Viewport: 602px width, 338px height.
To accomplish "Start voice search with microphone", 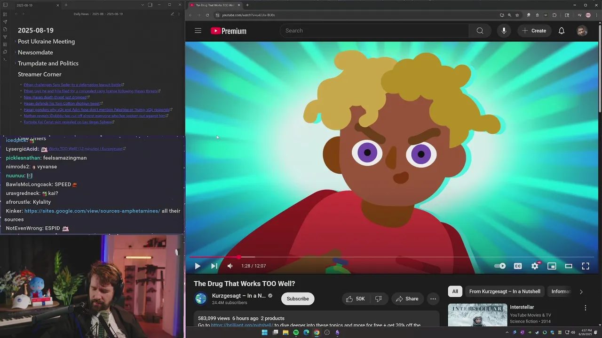I will [504, 31].
